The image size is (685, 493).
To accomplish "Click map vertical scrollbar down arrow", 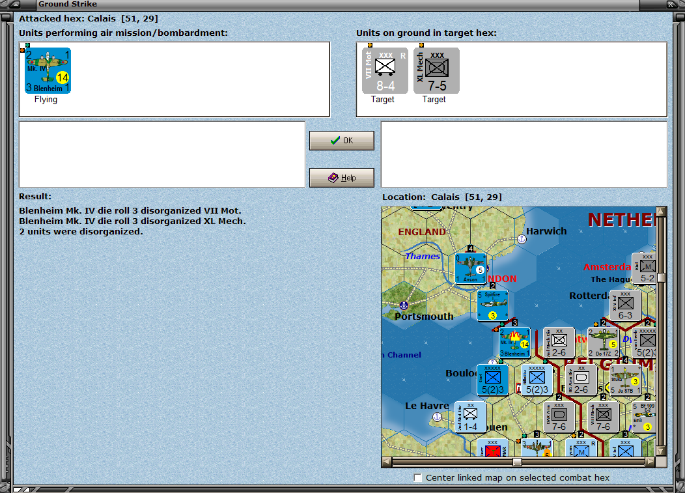I will 661,451.
